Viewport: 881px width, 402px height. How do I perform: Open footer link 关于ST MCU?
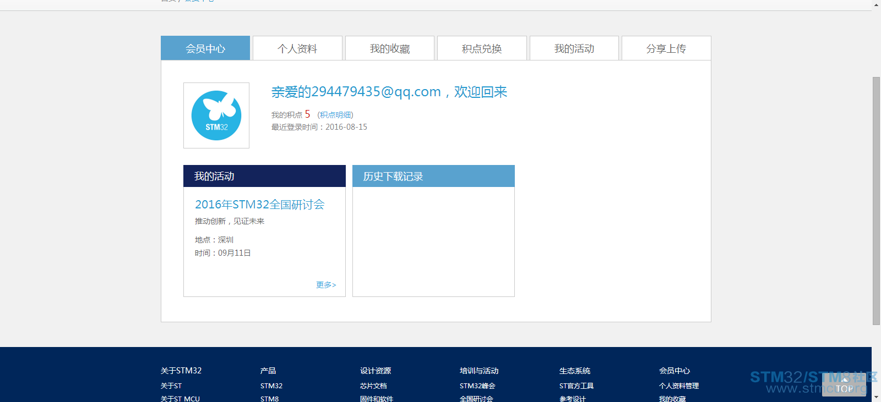click(x=180, y=399)
